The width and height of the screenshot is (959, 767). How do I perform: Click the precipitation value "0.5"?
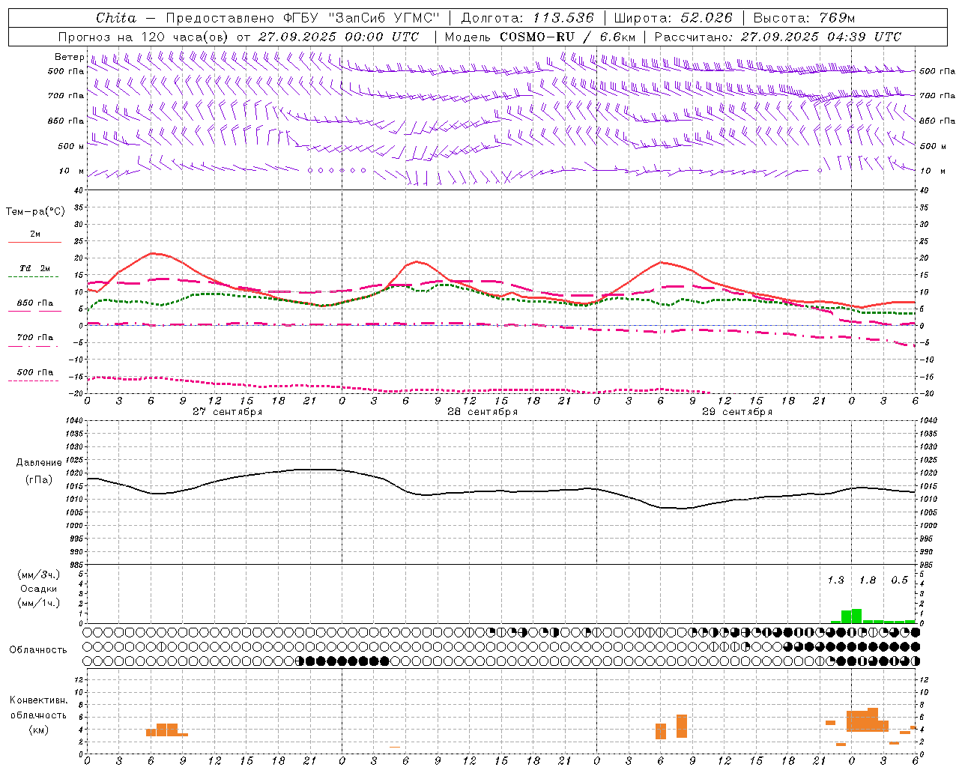[899, 580]
